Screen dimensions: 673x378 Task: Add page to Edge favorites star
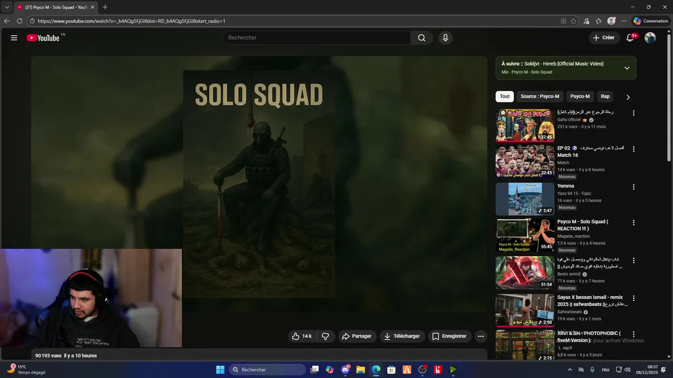coord(574,21)
